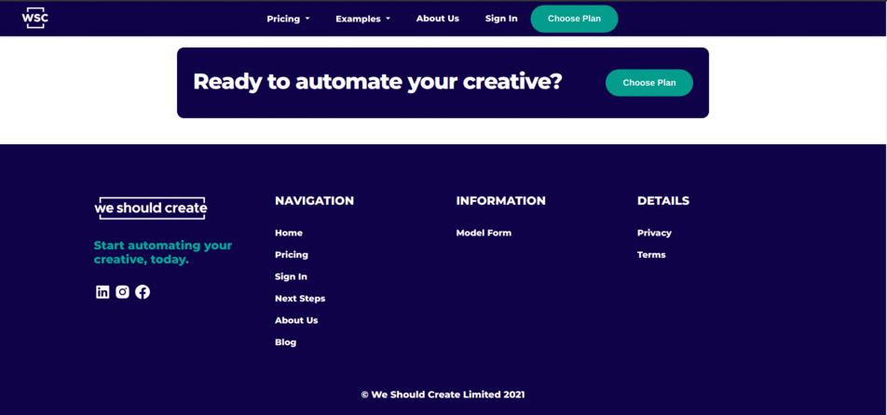This screenshot has height=415, width=887.
Task: Open the Terms link
Action: (x=651, y=255)
